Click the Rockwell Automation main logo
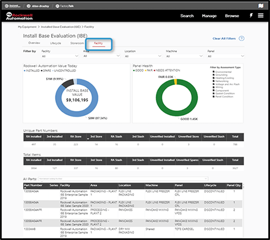Viewport: 270px width, 240px height. click(x=19, y=16)
